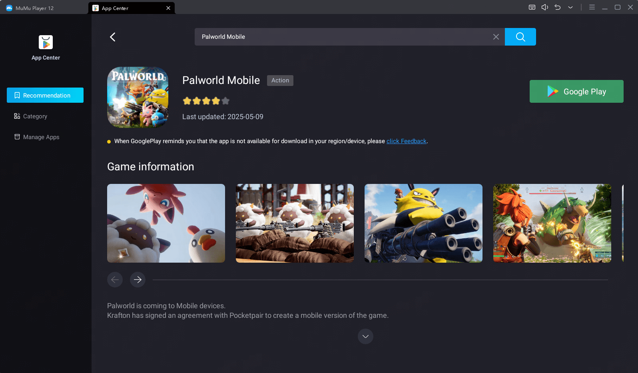
Task: Clear the search field with the X icon
Action: pyautogui.click(x=496, y=37)
